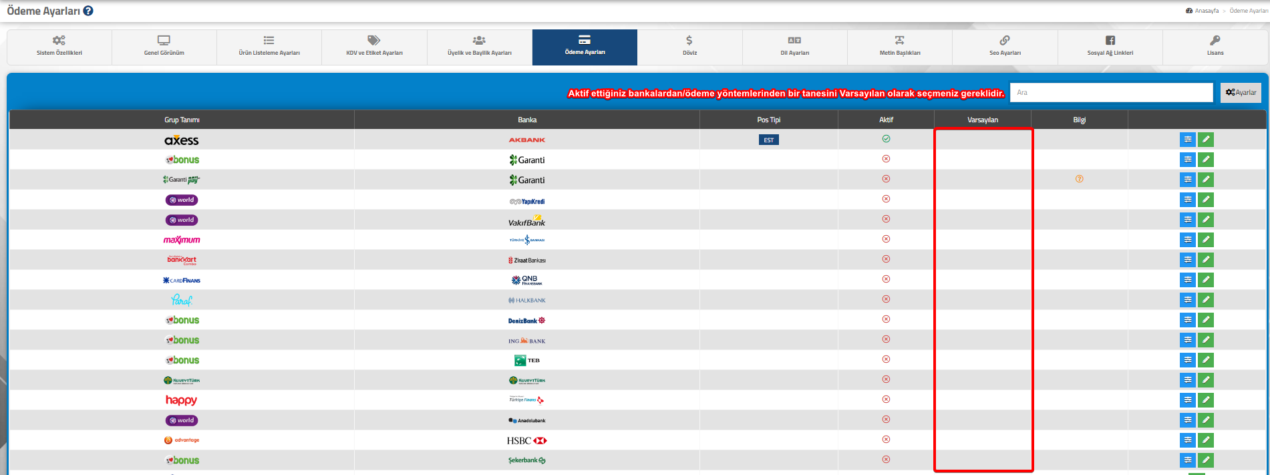This screenshot has width=1270, height=475.
Task: Click the EST pos type badge
Action: pos(769,140)
